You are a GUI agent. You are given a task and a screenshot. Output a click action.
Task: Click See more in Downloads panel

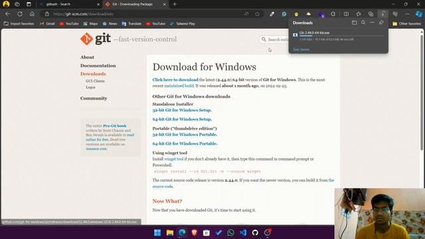301,49
